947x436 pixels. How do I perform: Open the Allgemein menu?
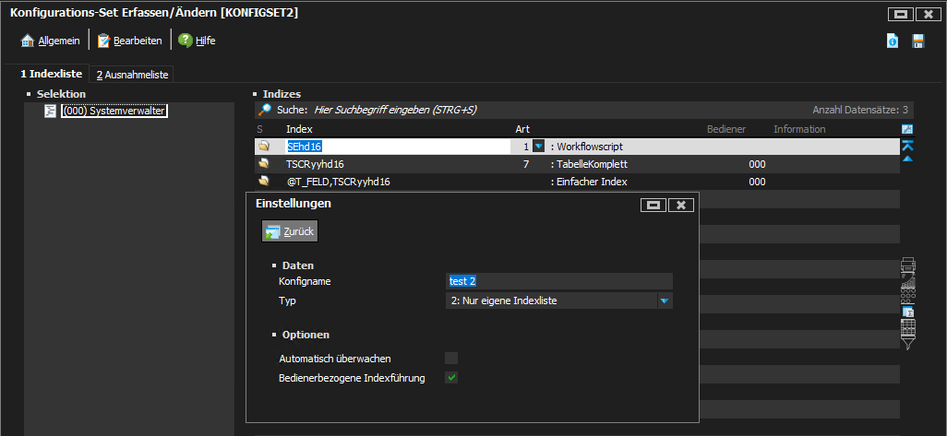pos(52,41)
